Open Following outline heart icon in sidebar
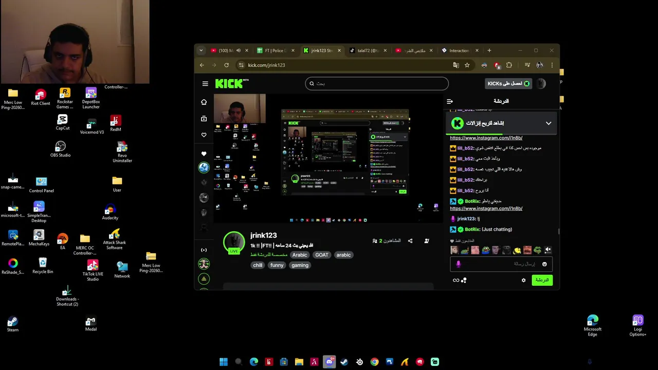Viewport: 658px width, 370px height. click(x=204, y=135)
